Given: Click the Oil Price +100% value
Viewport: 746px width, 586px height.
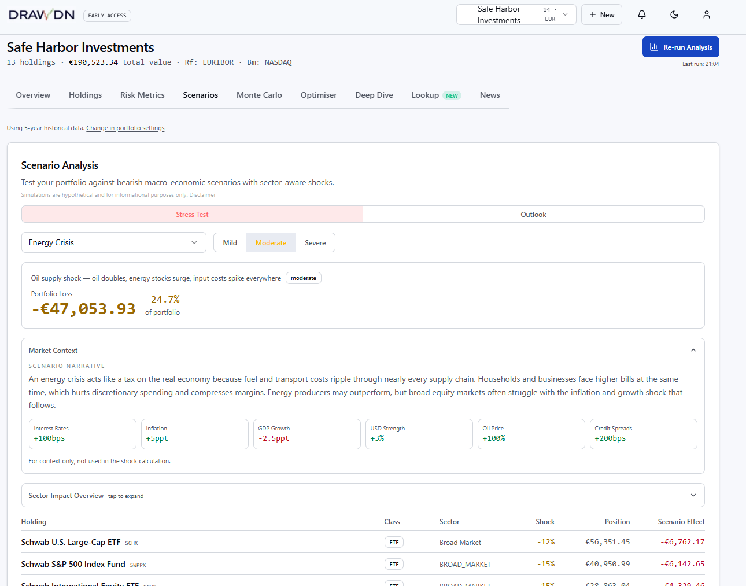Looking at the screenshot, I should point(494,438).
